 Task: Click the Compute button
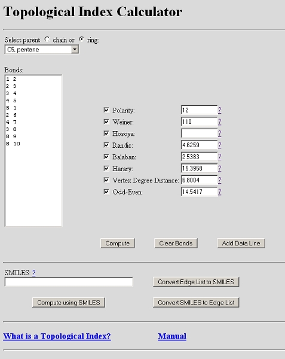tap(118, 243)
